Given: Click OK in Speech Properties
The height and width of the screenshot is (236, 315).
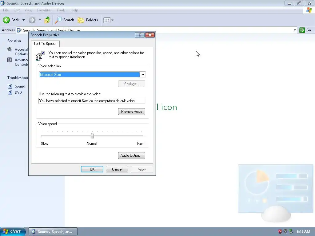Looking at the screenshot, I should (92, 169).
